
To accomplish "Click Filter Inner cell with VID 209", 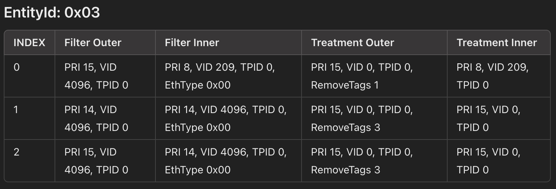I will (x=228, y=76).
